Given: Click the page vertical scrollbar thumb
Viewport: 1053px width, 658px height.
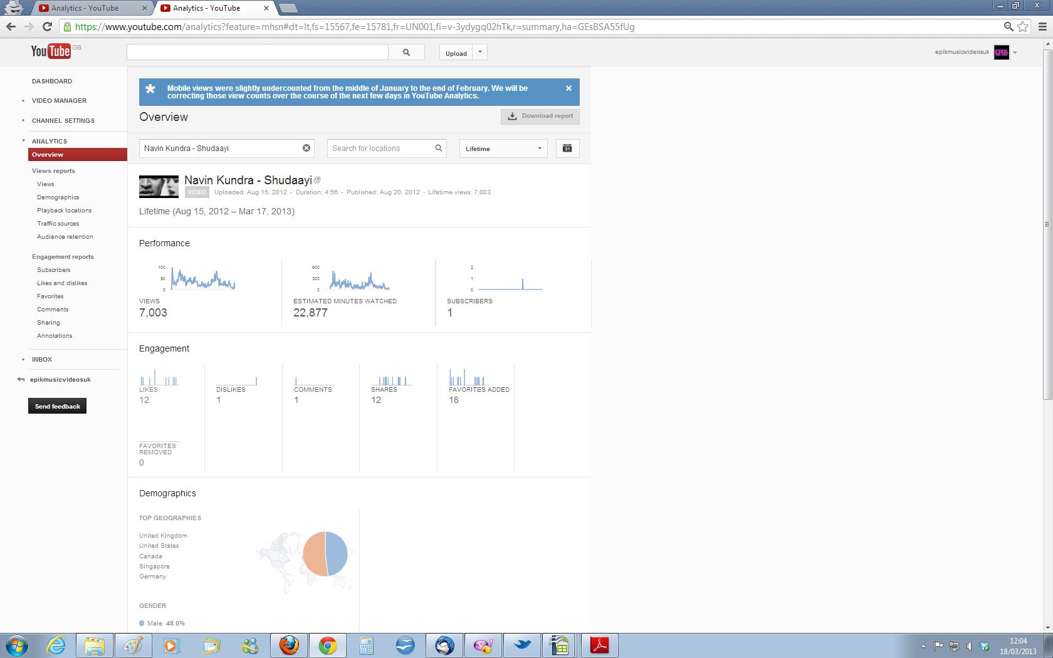Looking at the screenshot, I should click(1047, 224).
